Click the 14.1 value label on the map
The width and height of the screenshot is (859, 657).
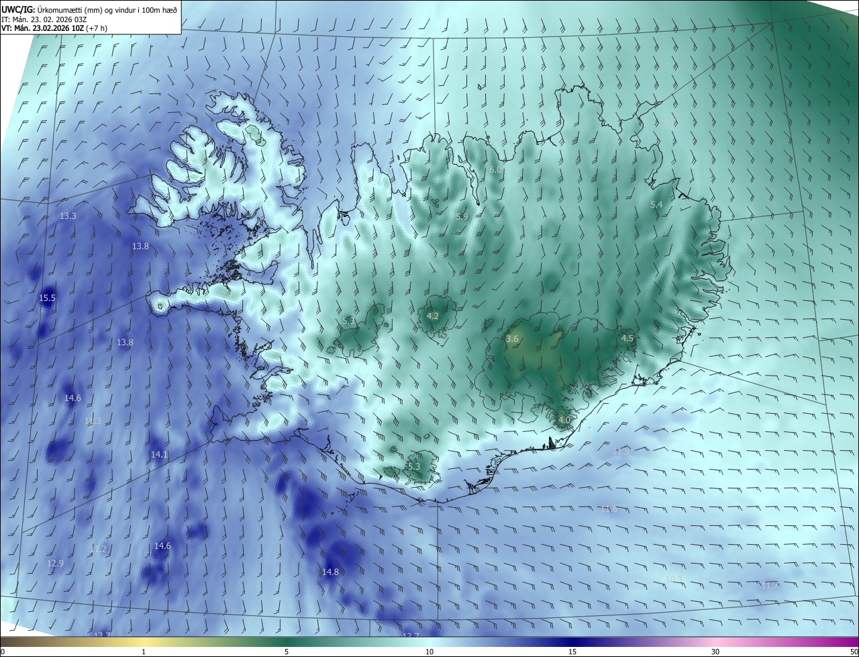pyautogui.click(x=159, y=455)
